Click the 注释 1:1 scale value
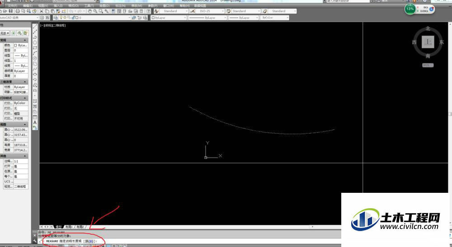452x247 pixels. pos(20,161)
